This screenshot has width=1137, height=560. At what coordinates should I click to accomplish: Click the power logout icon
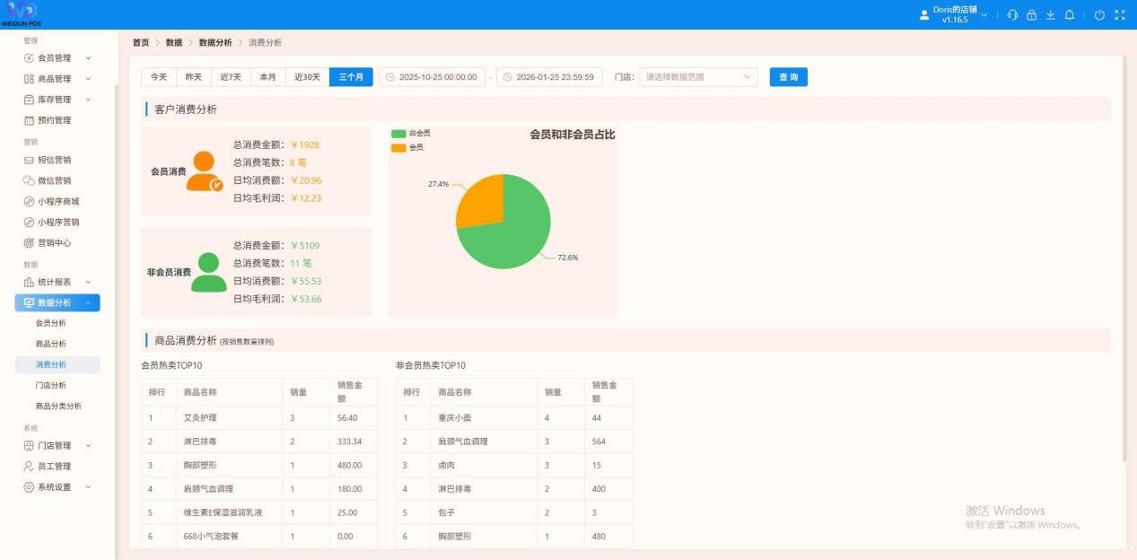[1099, 15]
